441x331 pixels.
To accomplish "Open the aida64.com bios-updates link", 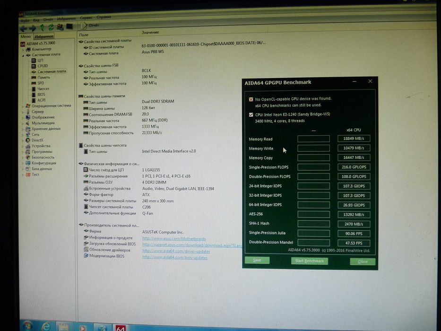I will (x=175, y=257).
